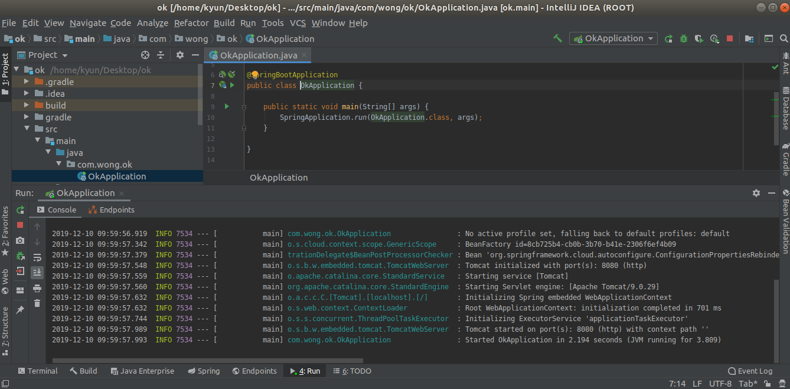Screen dimensions: 790x389
Task: Open the Navigate menu
Action: [87, 23]
